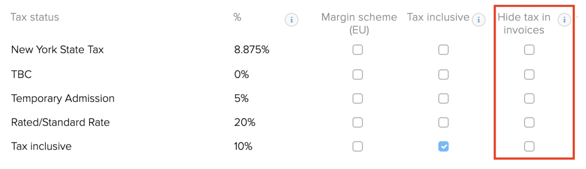Open info icon next to % column
Screen dimensions: 586x169
tap(291, 20)
